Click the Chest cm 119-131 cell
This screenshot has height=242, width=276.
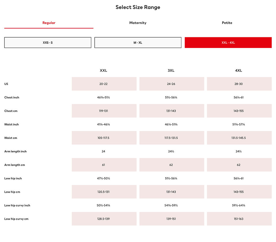click(x=104, y=111)
